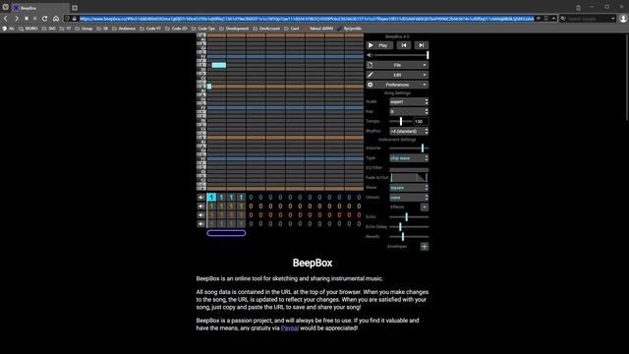Image resolution: width=629 pixels, height=354 pixels.
Task: Open the Code YT bookmarks folder
Action: [x=150, y=29]
